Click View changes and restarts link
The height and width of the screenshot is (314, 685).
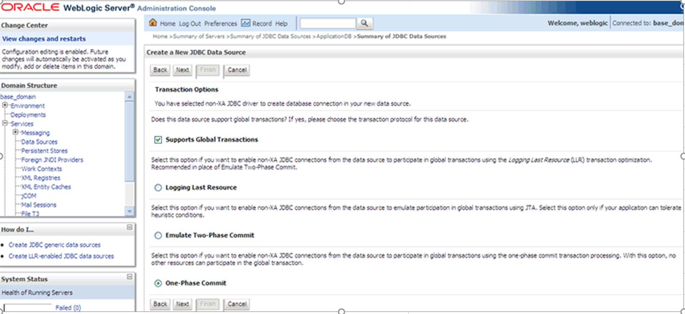[x=44, y=39]
